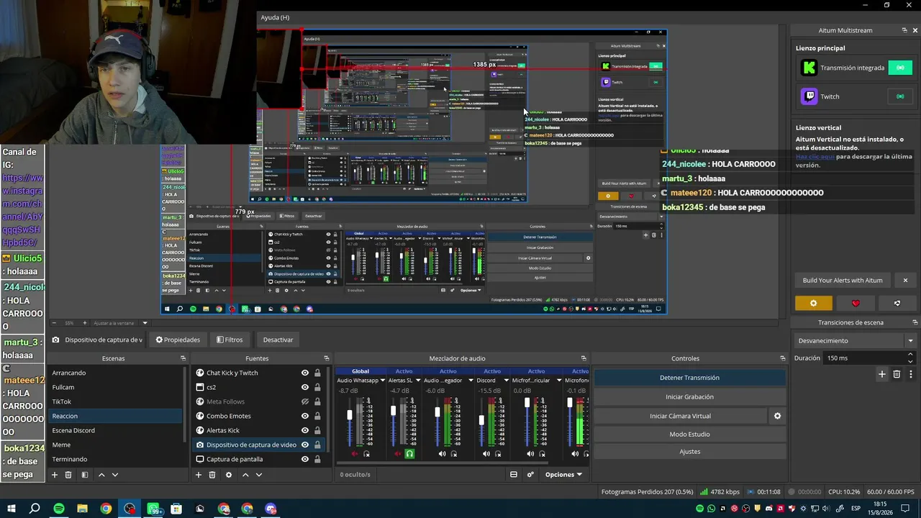The image size is (921, 518).
Task: Undock the Escenas panel
Action: (x=183, y=358)
